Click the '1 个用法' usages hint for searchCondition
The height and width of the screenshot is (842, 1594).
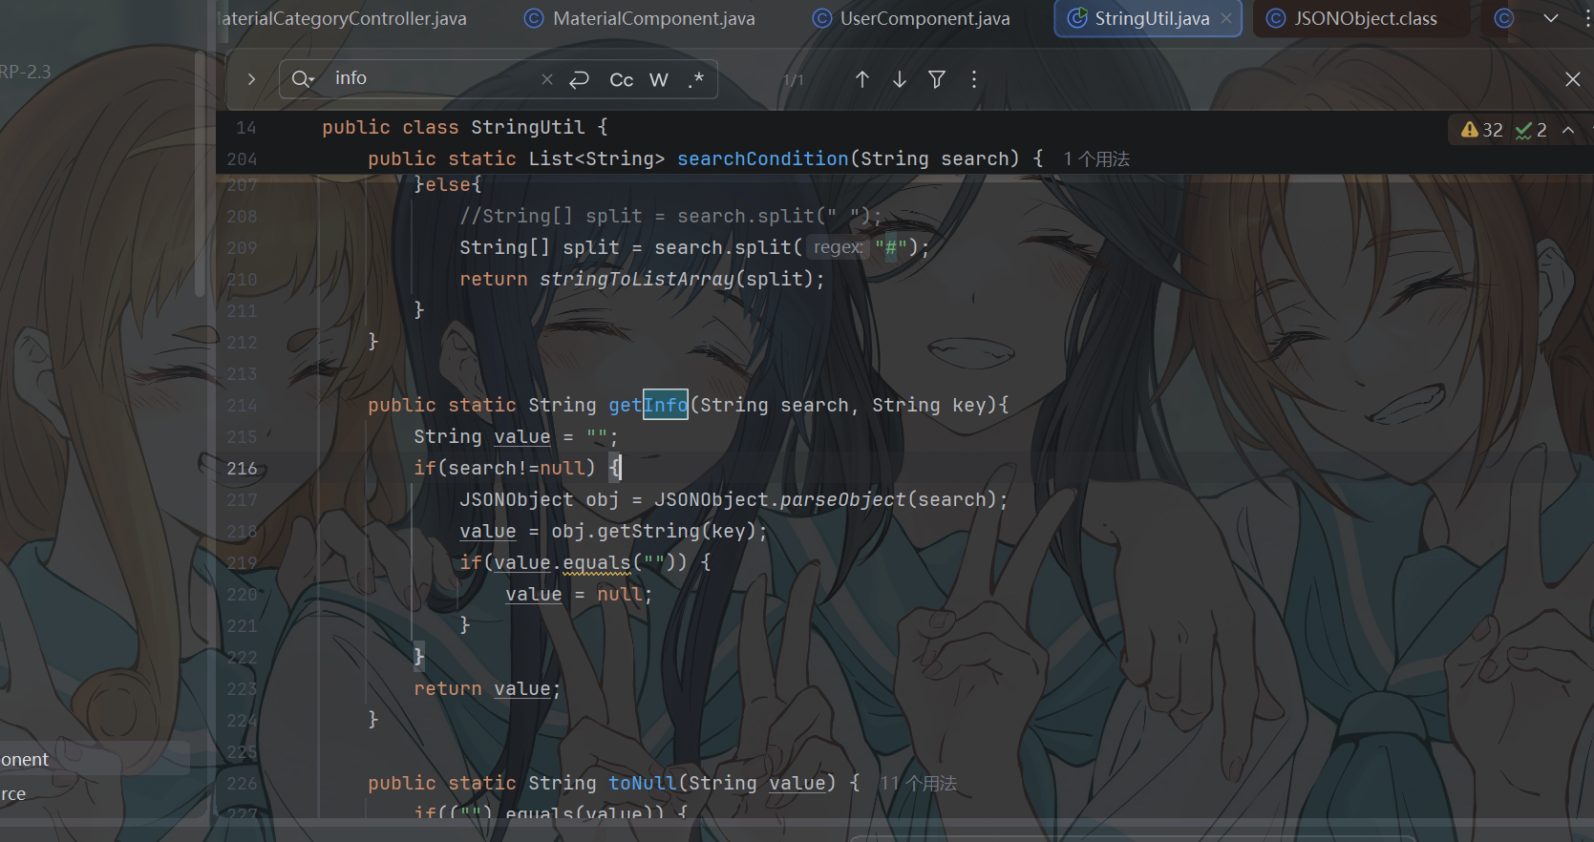(x=1096, y=159)
